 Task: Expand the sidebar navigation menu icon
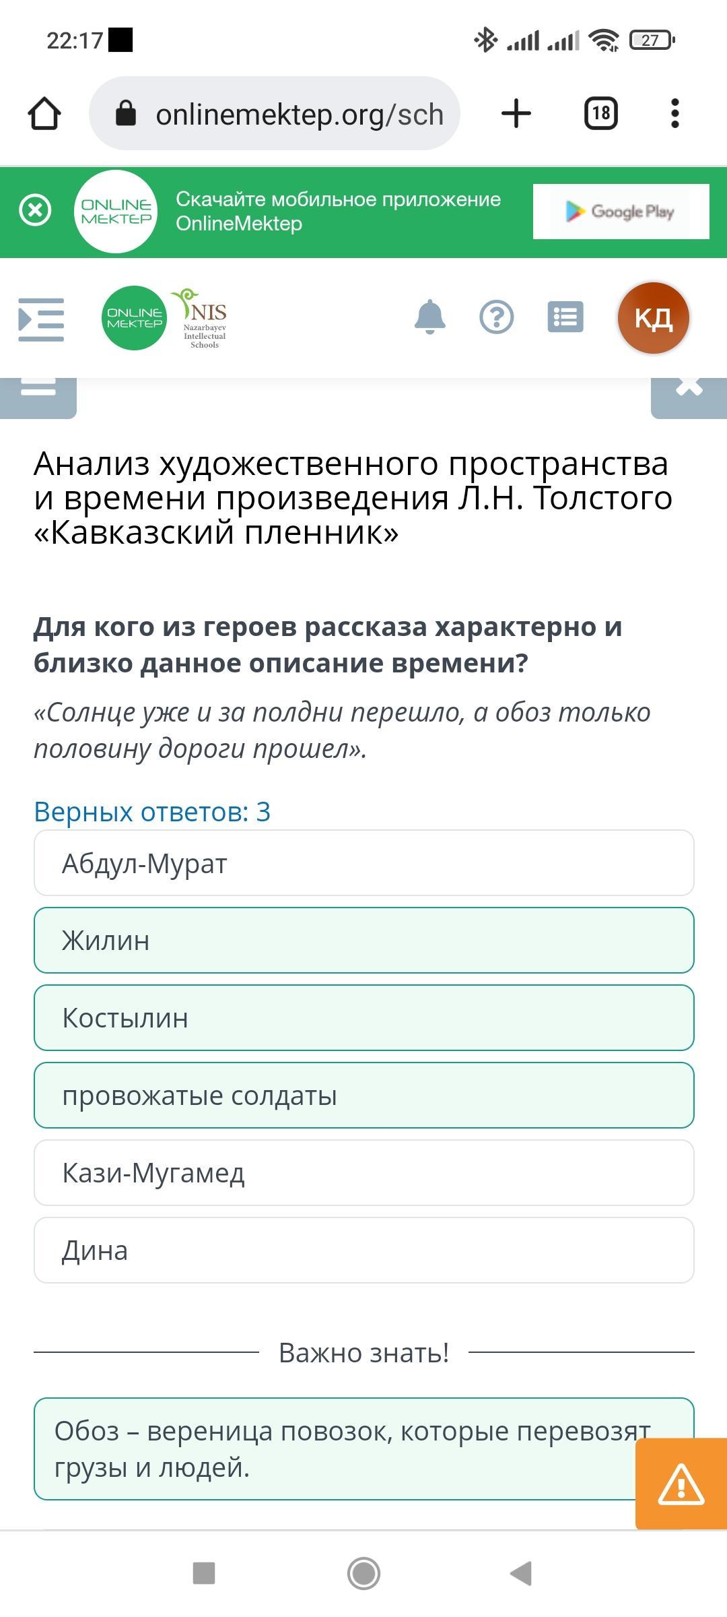click(41, 319)
